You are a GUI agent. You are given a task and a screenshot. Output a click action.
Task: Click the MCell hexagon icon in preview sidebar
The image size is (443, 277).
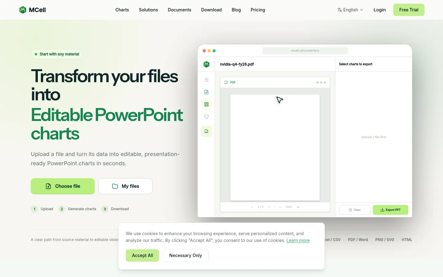pyautogui.click(x=206, y=64)
